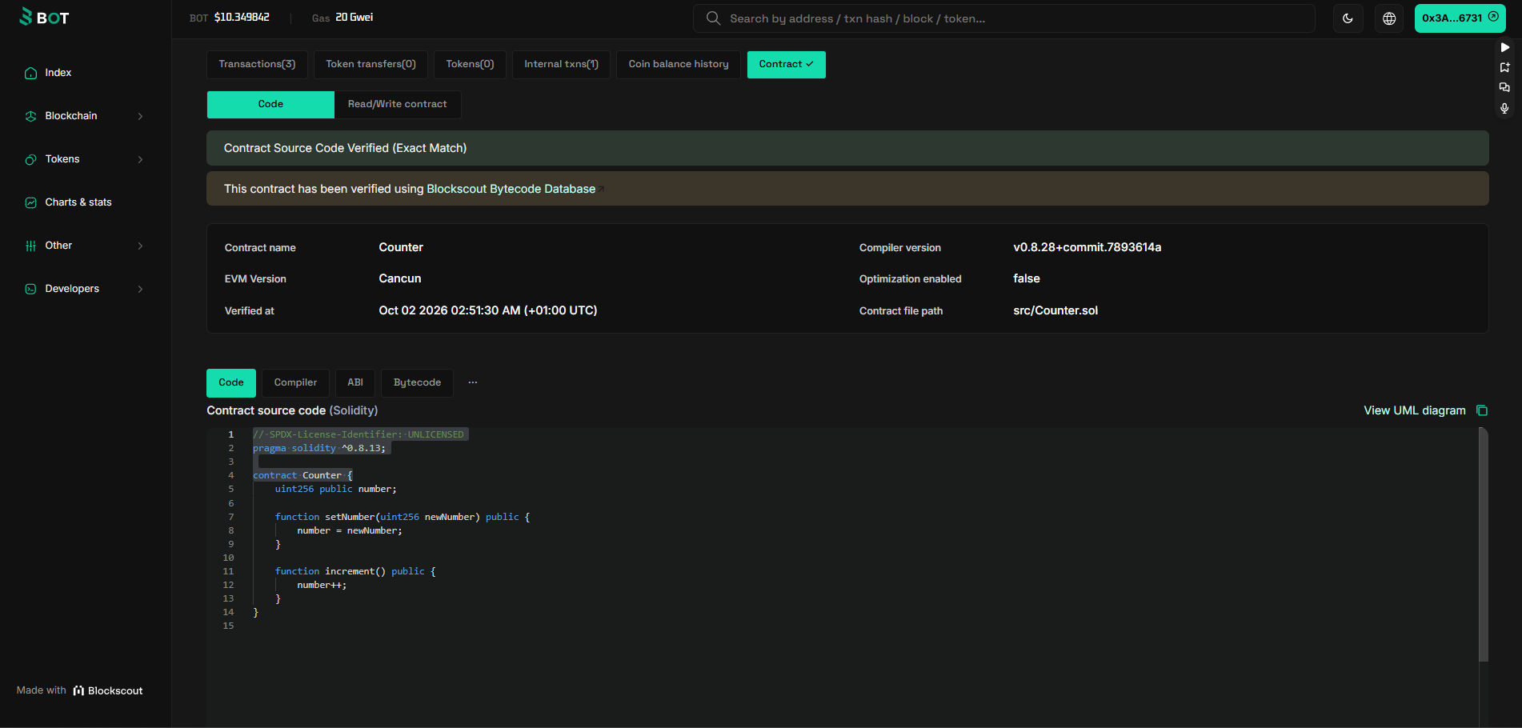The height and width of the screenshot is (728, 1522).
Task: Click the Gas 20 Gwei indicator
Action: (x=342, y=18)
